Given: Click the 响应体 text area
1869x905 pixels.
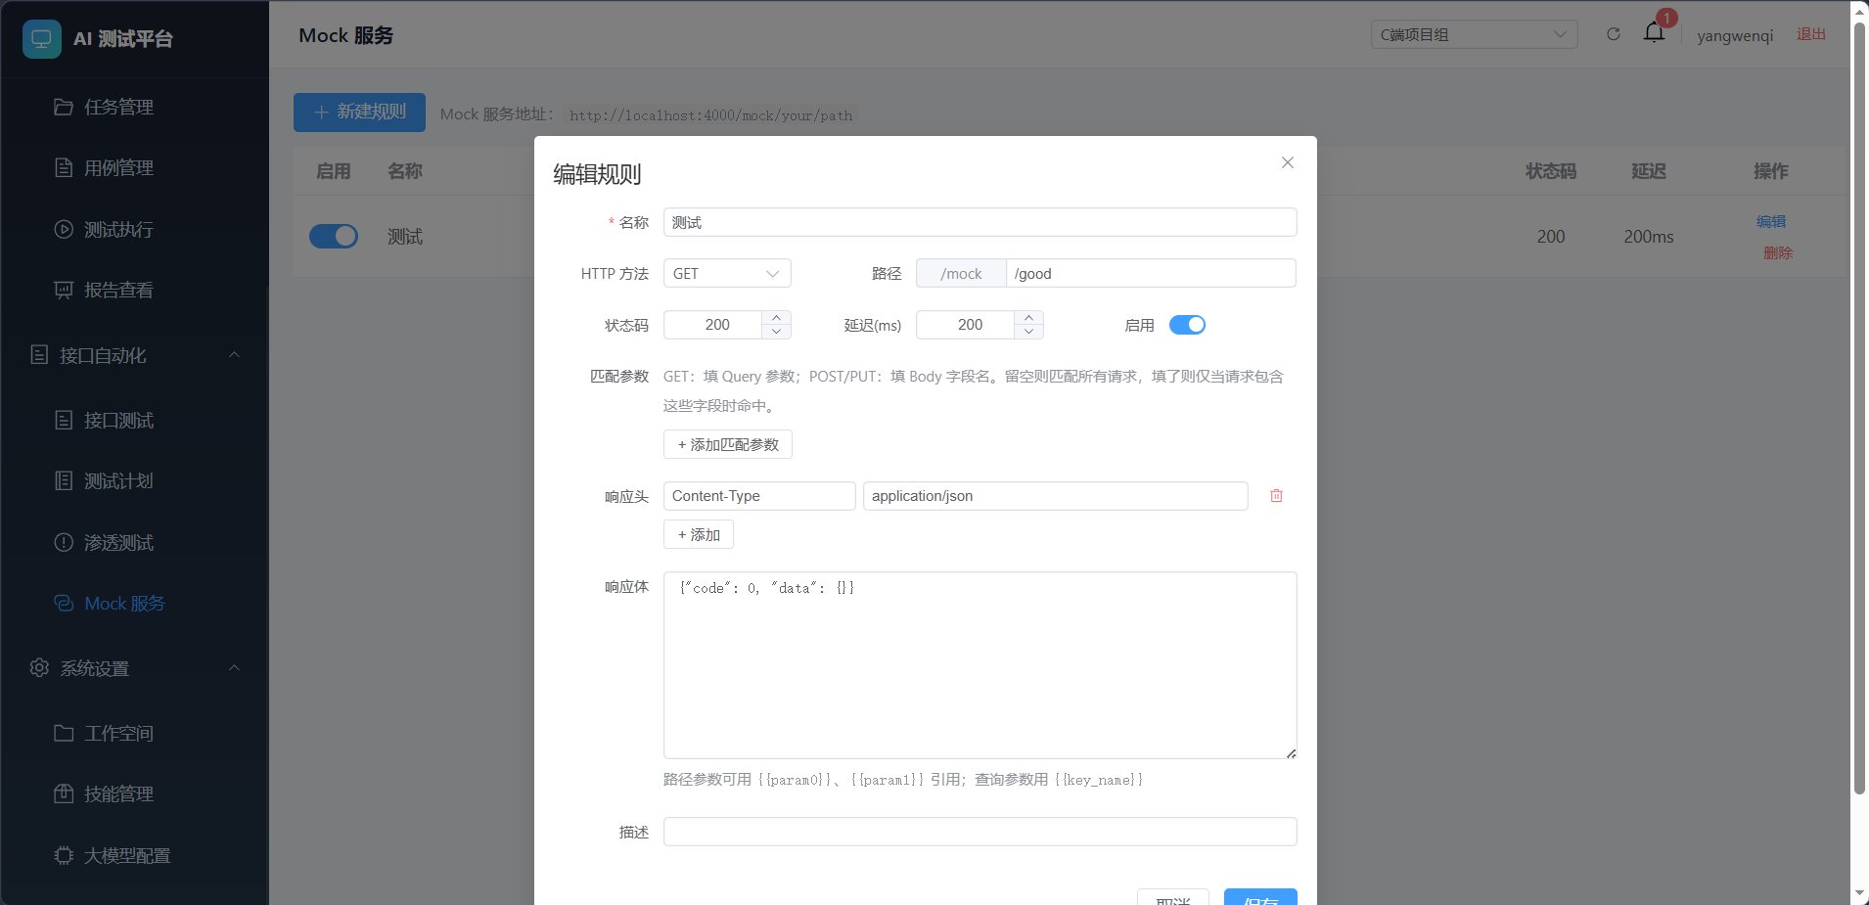Looking at the screenshot, I should pos(980,665).
